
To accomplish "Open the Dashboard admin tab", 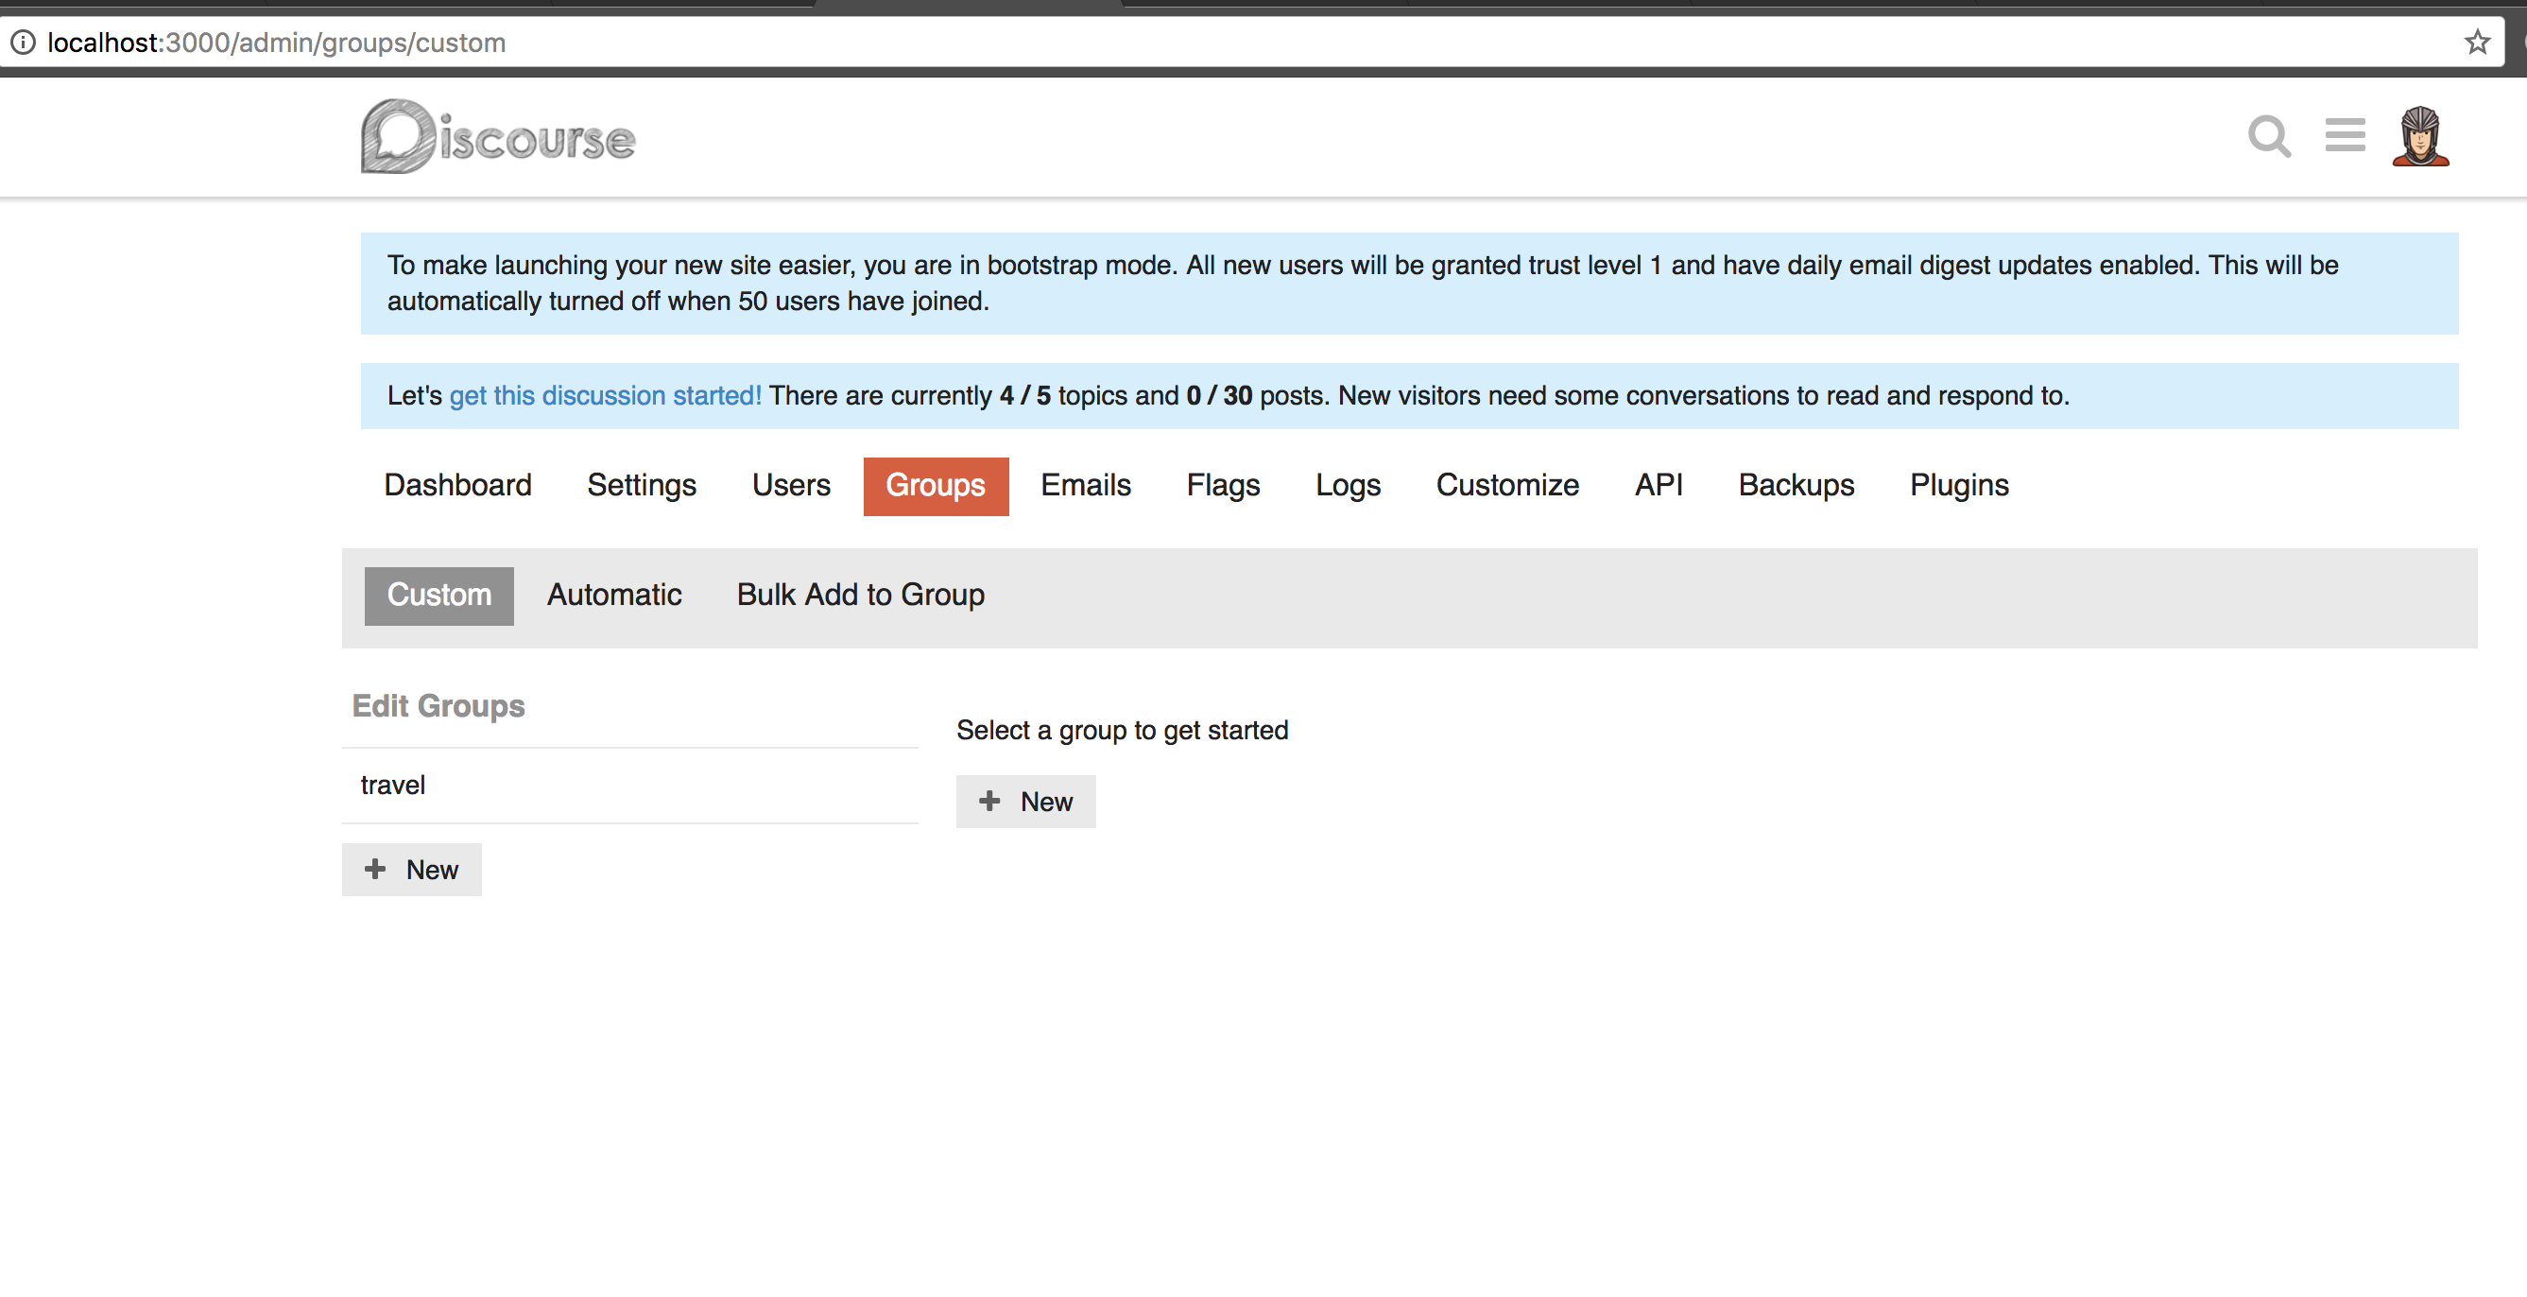I will coord(457,485).
